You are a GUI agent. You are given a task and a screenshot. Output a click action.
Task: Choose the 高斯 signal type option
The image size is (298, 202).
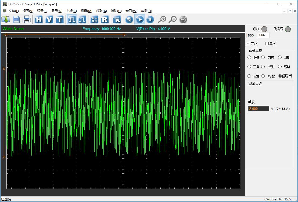click(x=280, y=67)
